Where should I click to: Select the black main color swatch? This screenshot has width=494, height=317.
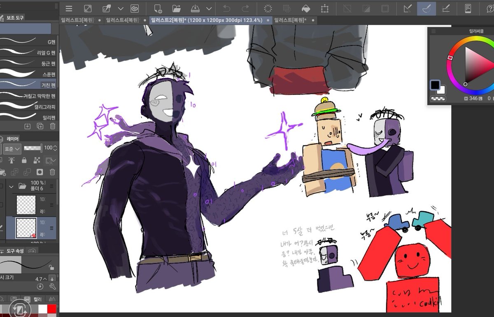[x=435, y=85]
